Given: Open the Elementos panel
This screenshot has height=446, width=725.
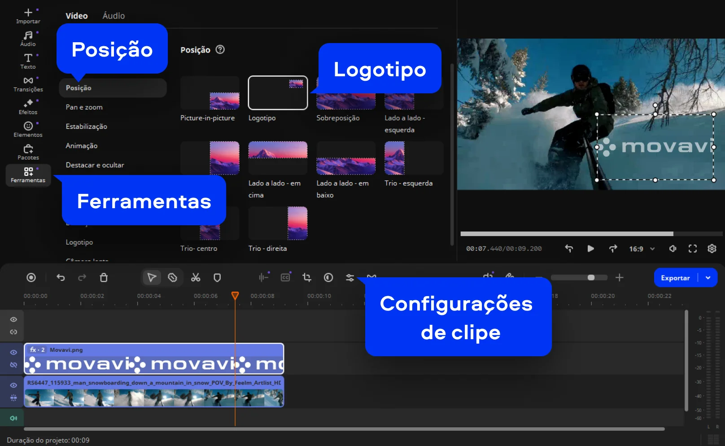Looking at the screenshot, I should (28, 130).
